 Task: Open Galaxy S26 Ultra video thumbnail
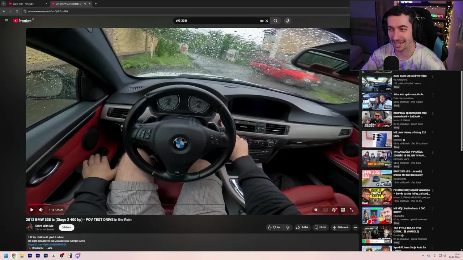tap(377, 139)
